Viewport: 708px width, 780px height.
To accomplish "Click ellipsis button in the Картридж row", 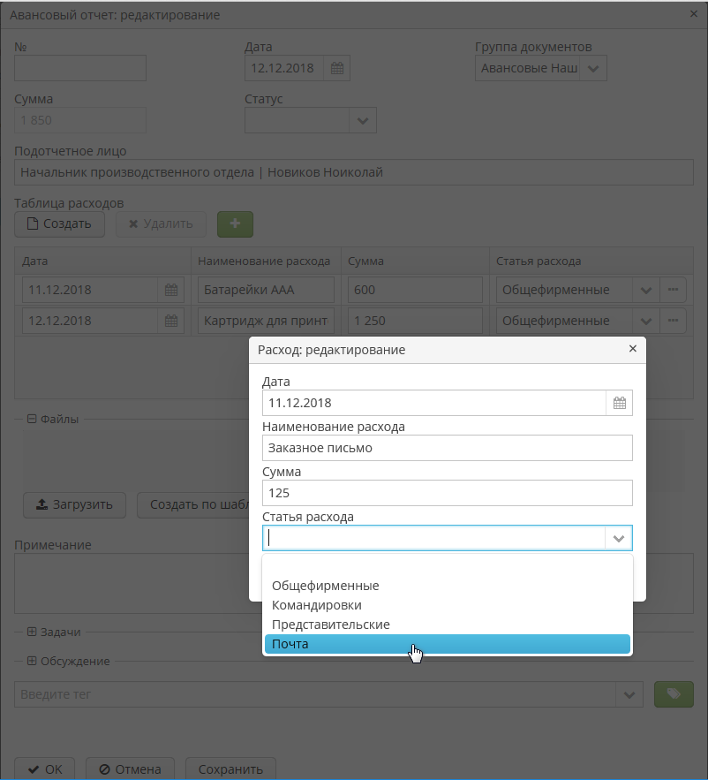I will (674, 321).
